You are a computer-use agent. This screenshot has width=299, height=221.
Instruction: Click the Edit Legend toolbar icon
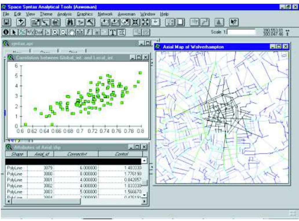click(x=45, y=23)
